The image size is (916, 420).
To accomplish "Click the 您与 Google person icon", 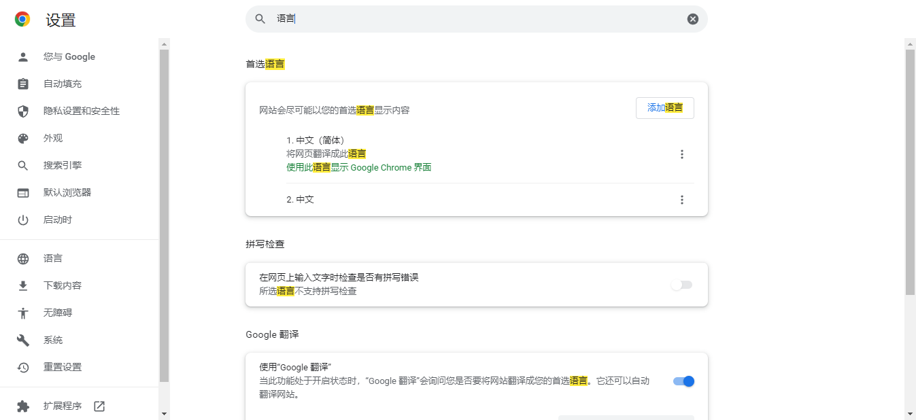I will point(23,57).
